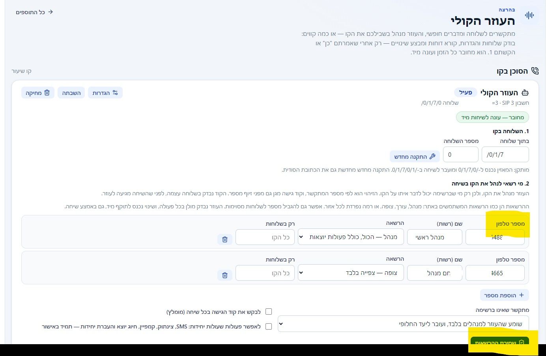Click the חשבון 3 SIP account text
This screenshot has height=356, width=546.
(x=510, y=103)
